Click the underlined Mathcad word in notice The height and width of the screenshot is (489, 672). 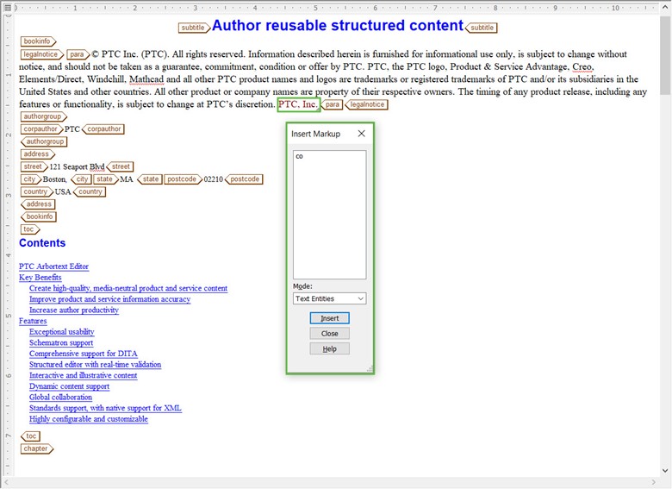[x=146, y=79]
